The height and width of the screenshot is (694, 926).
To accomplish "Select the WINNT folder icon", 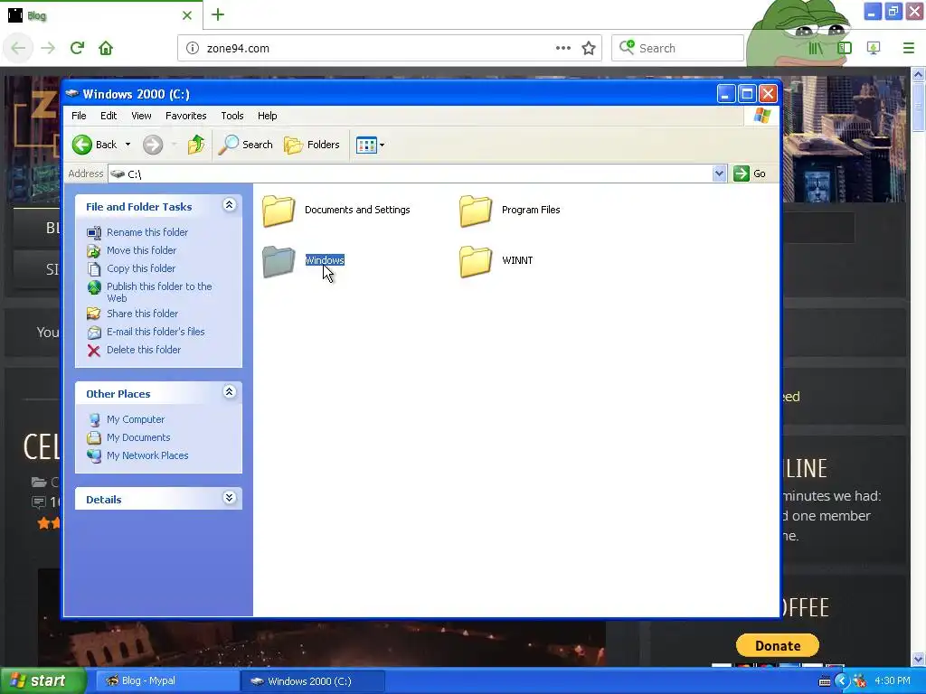I will pyautogui.click(x=476, y=261).
